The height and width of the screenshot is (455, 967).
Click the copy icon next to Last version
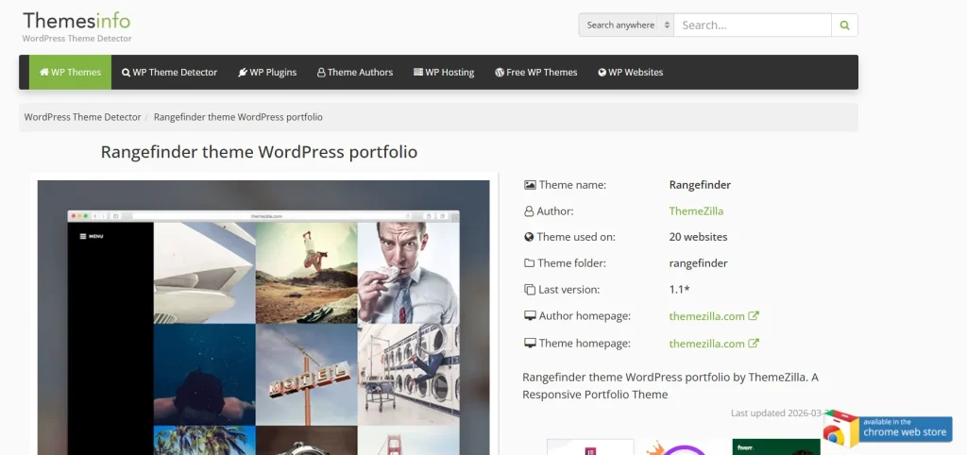coord(529,289)
